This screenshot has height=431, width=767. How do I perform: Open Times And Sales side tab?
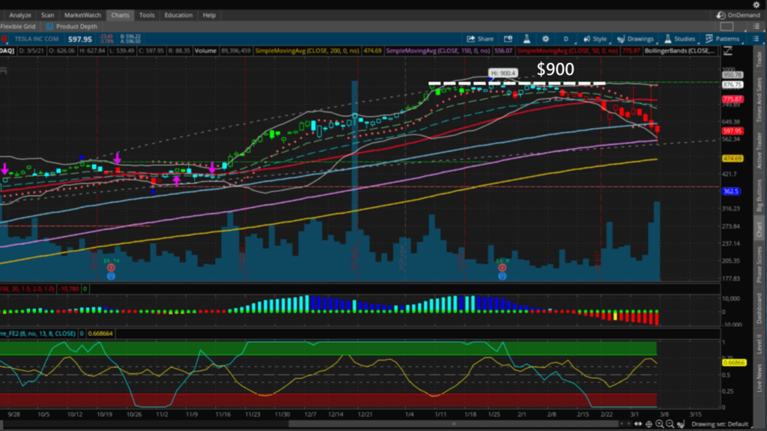click(x=760, y=100)
